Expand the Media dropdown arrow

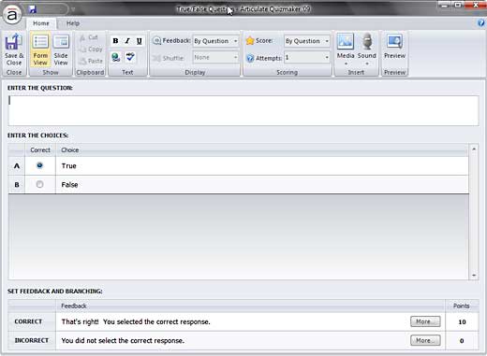pos(346,64)
